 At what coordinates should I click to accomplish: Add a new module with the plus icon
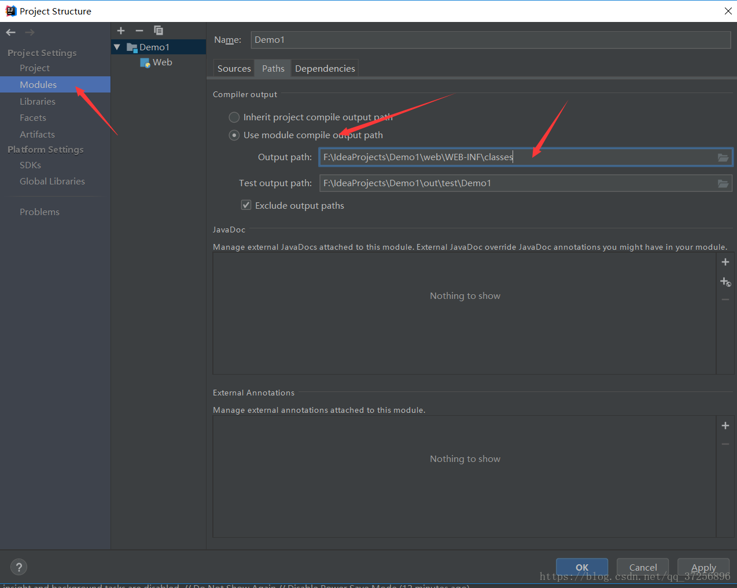[x=121, y=31]
